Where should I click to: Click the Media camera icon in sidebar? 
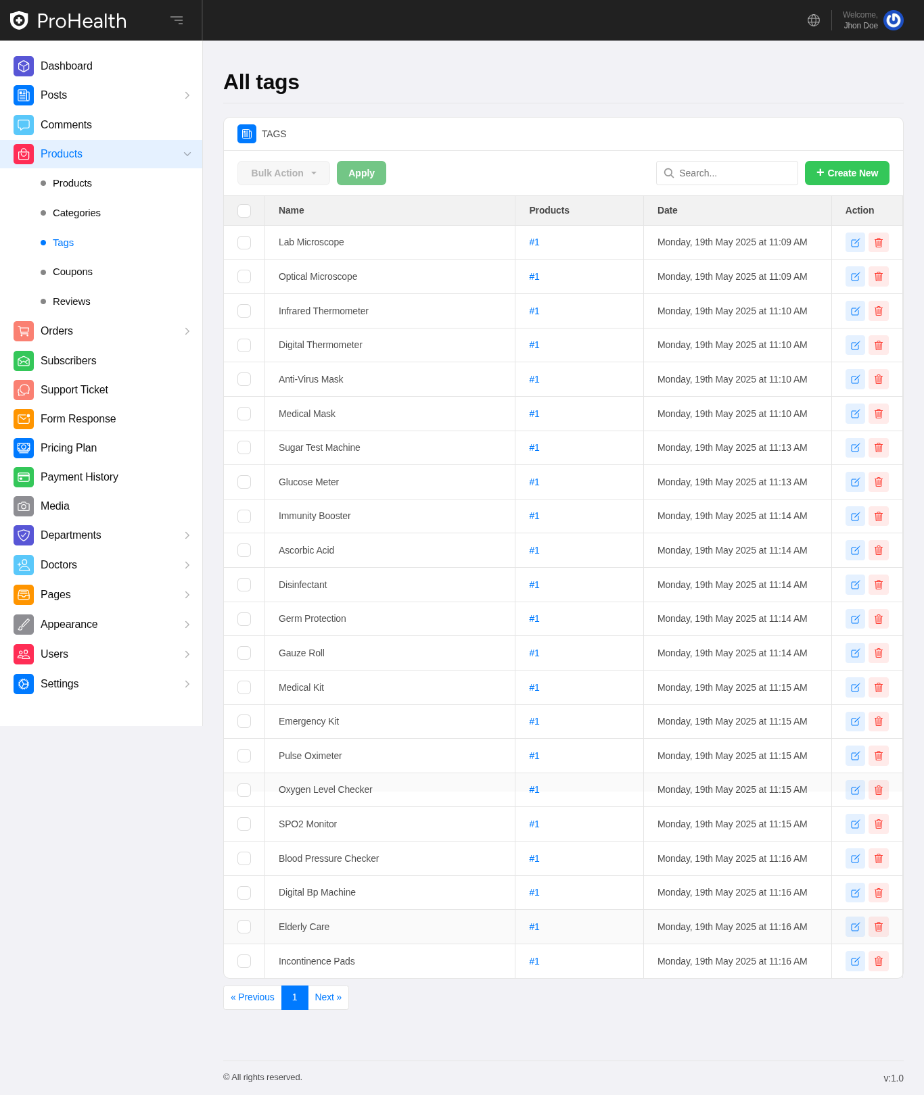[x=24, y=506]
